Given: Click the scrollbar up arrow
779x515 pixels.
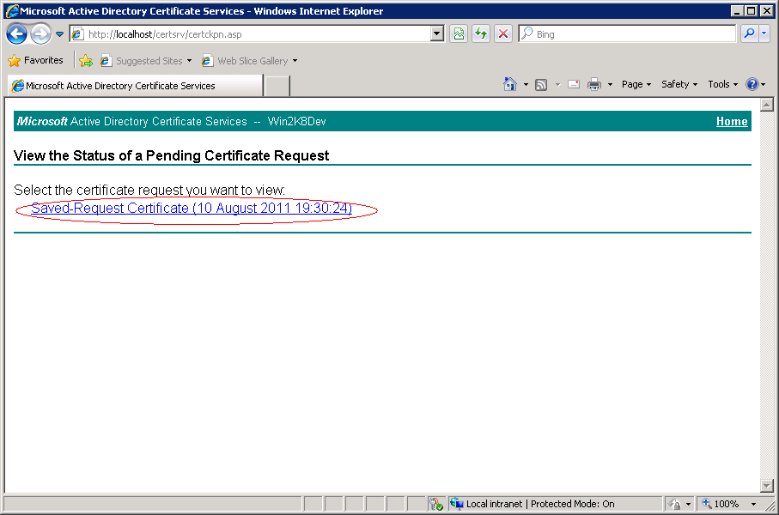Looking at the screenshot, I should (x=767, y=105).
